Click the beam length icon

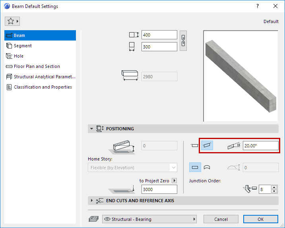coord(130,75)
